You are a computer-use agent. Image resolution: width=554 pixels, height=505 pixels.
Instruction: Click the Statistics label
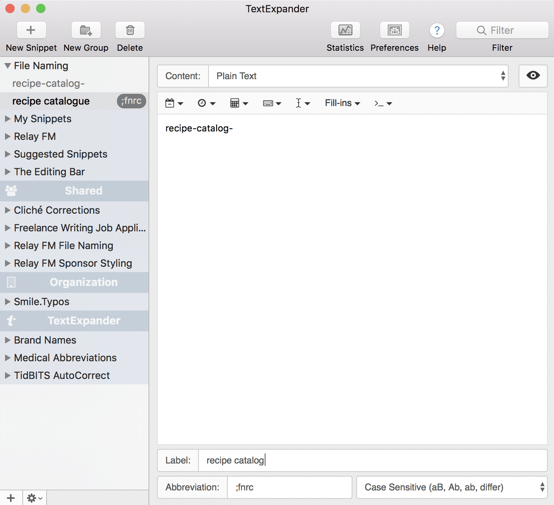(345, 48)
